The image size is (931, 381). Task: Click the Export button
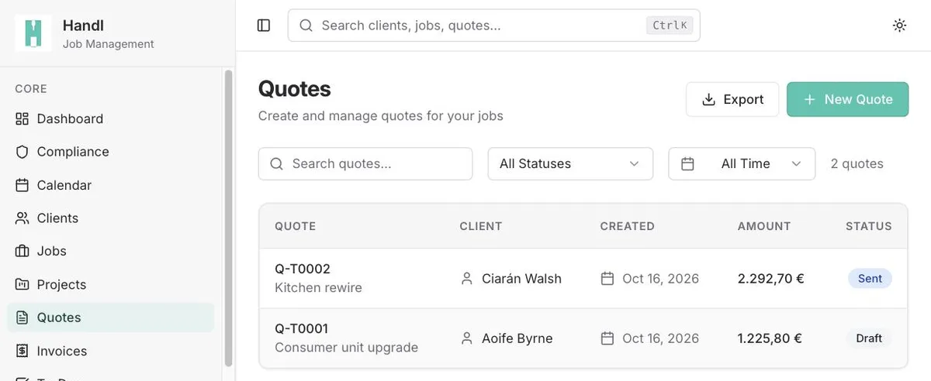[x=732, y=99]
